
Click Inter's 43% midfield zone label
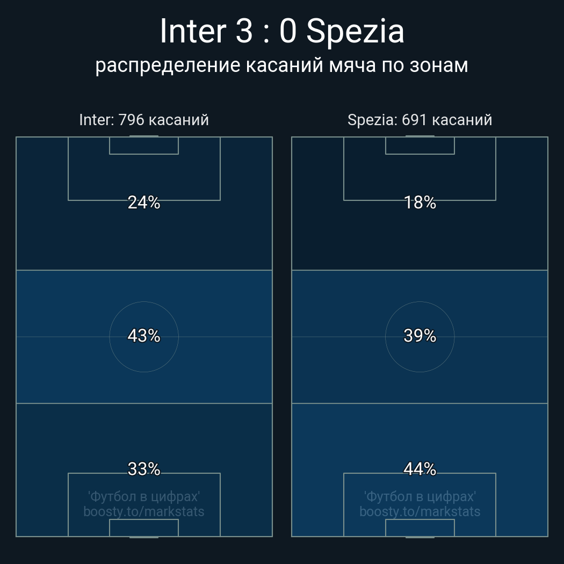(x=144, y=336)
